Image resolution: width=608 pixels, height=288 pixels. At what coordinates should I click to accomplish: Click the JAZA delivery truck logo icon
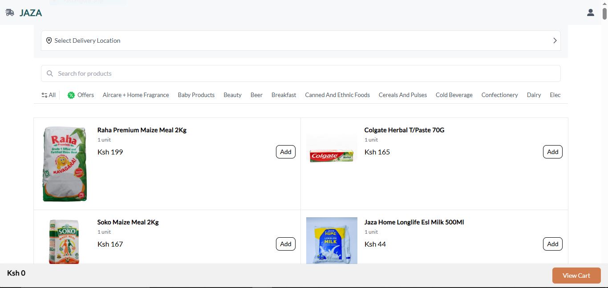[10, 13]
